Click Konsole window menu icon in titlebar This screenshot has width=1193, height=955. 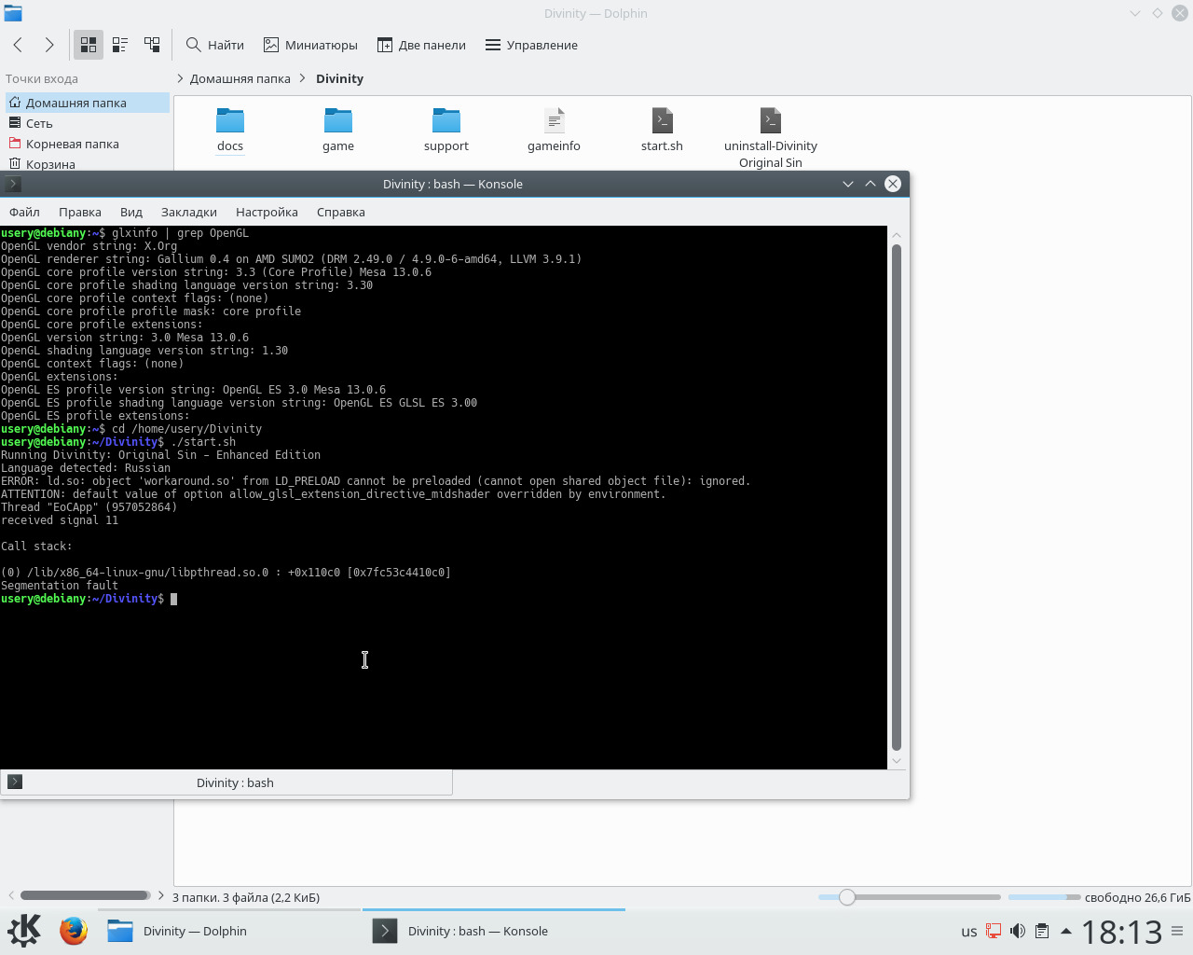(x=13, y=184)
